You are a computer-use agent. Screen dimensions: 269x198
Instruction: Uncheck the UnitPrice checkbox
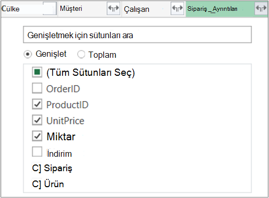click(x=37, y=120)
